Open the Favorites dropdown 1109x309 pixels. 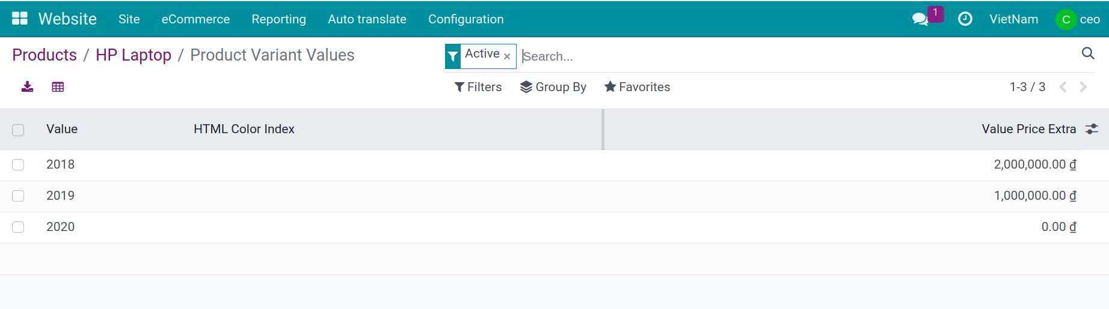pyautogui.click(x=637, y=87)
